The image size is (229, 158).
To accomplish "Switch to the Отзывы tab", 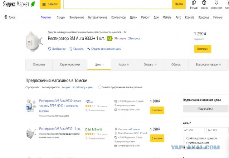I will coord(150,64).
